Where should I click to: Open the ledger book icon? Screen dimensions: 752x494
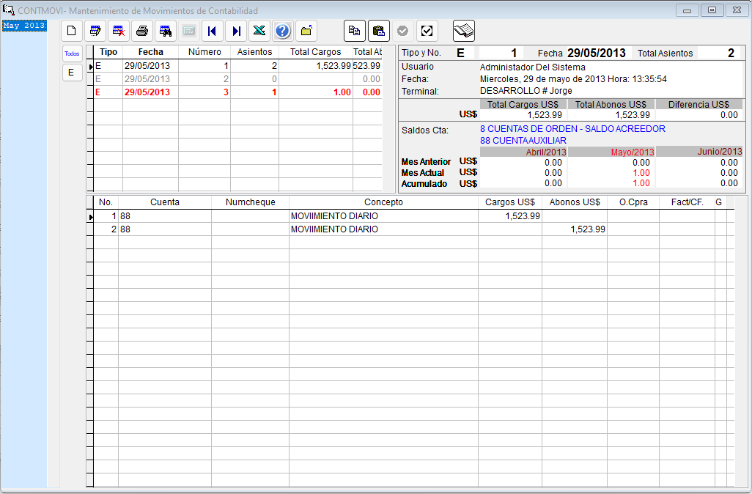click(x=464, y=32)
